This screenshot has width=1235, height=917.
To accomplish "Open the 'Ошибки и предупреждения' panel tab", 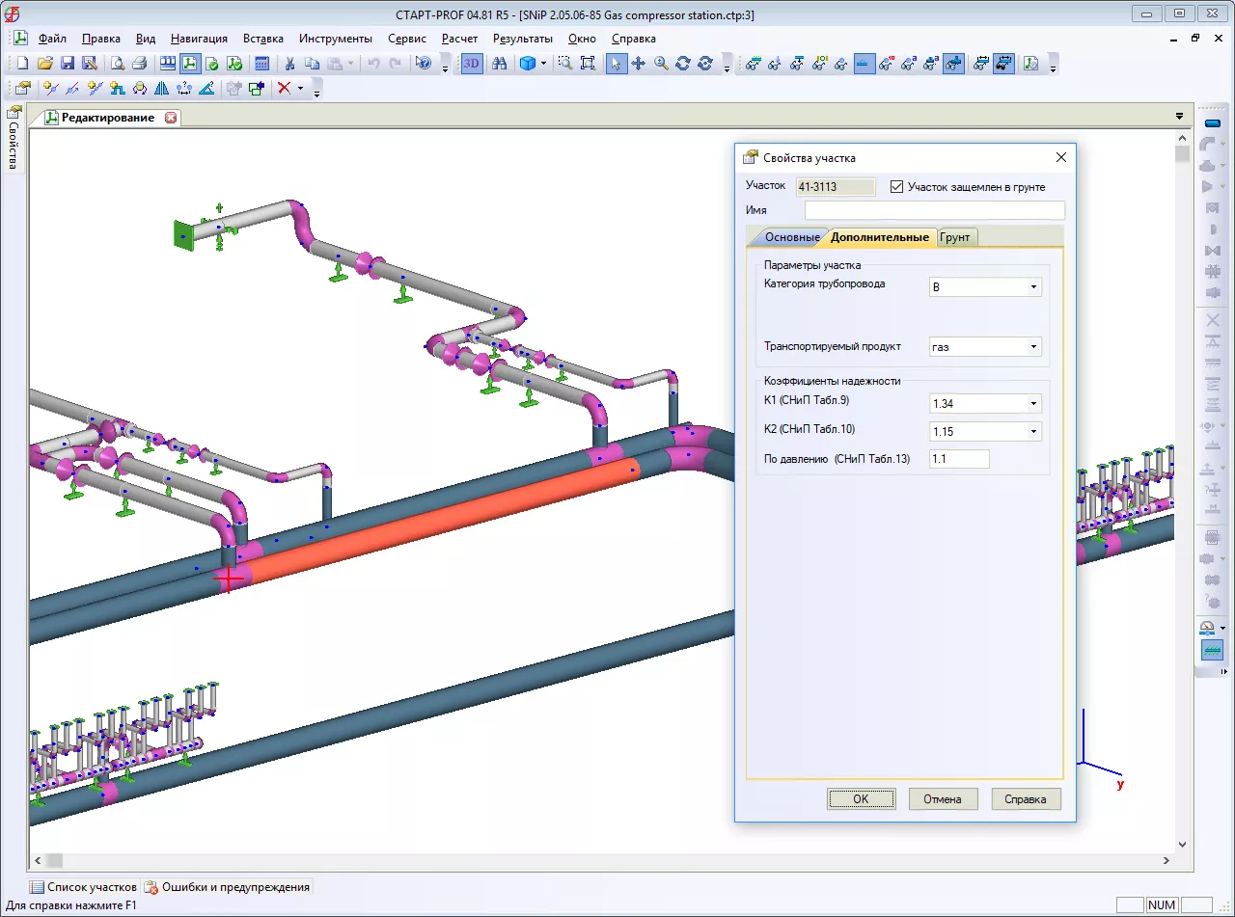I will 228,887.
